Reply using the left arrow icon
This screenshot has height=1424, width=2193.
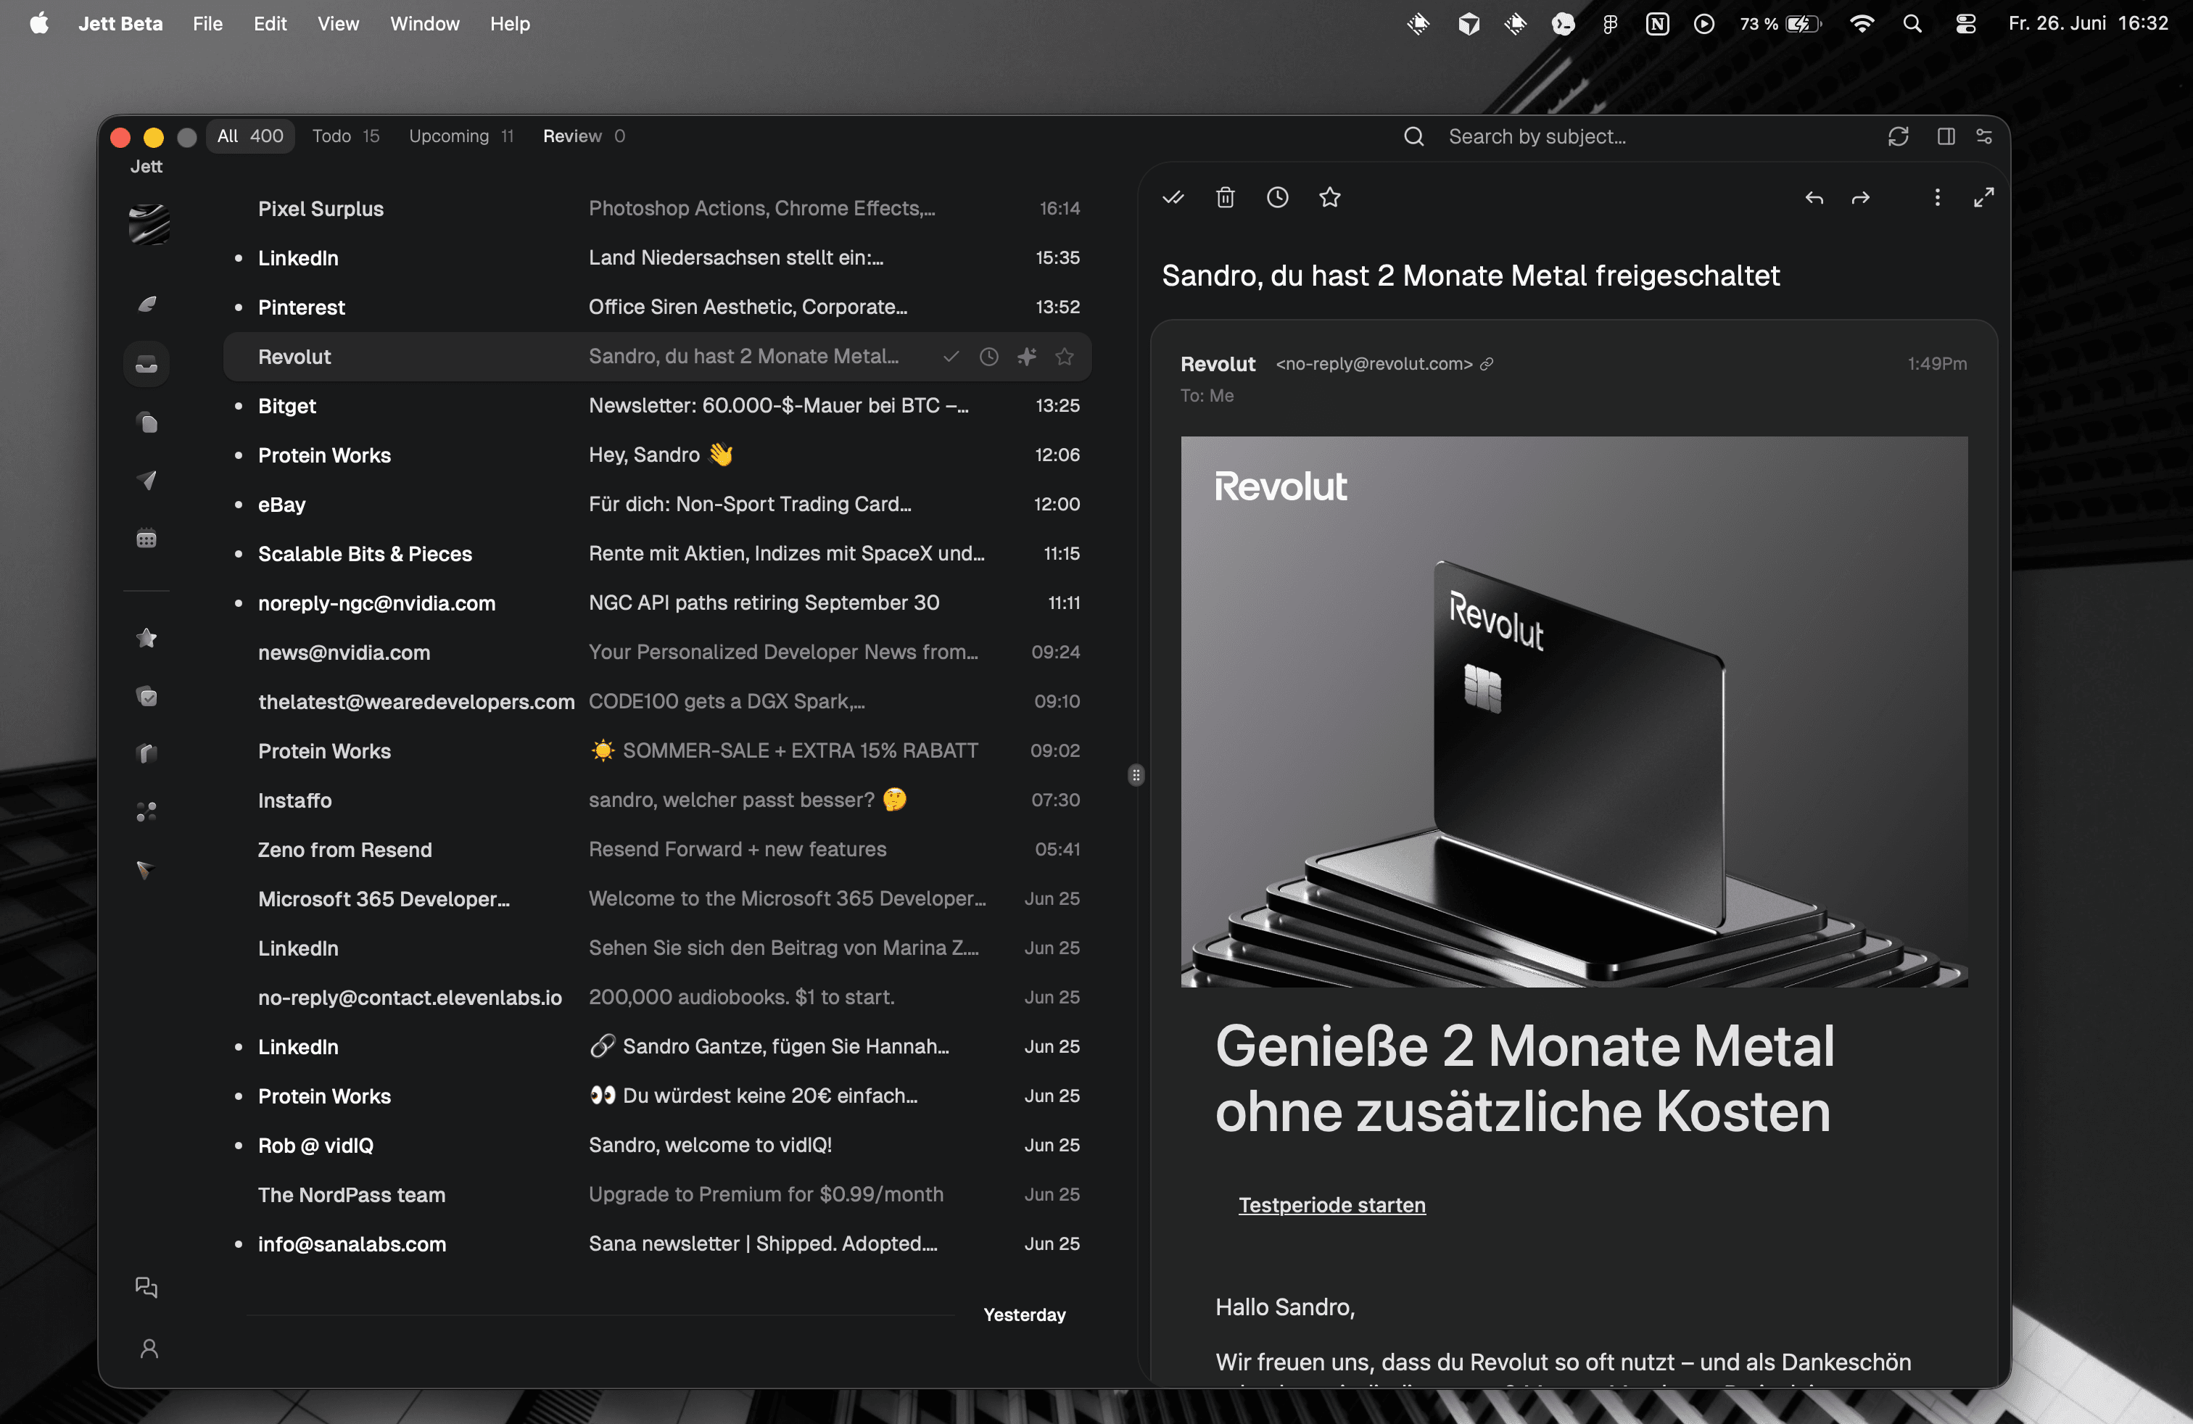click(x=1814, y=198)
